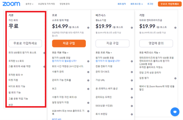The image size is (183, 120).
Task: Click 지금 구입 button for 비즈니스 plan
Action: click(x=113, y=43)
